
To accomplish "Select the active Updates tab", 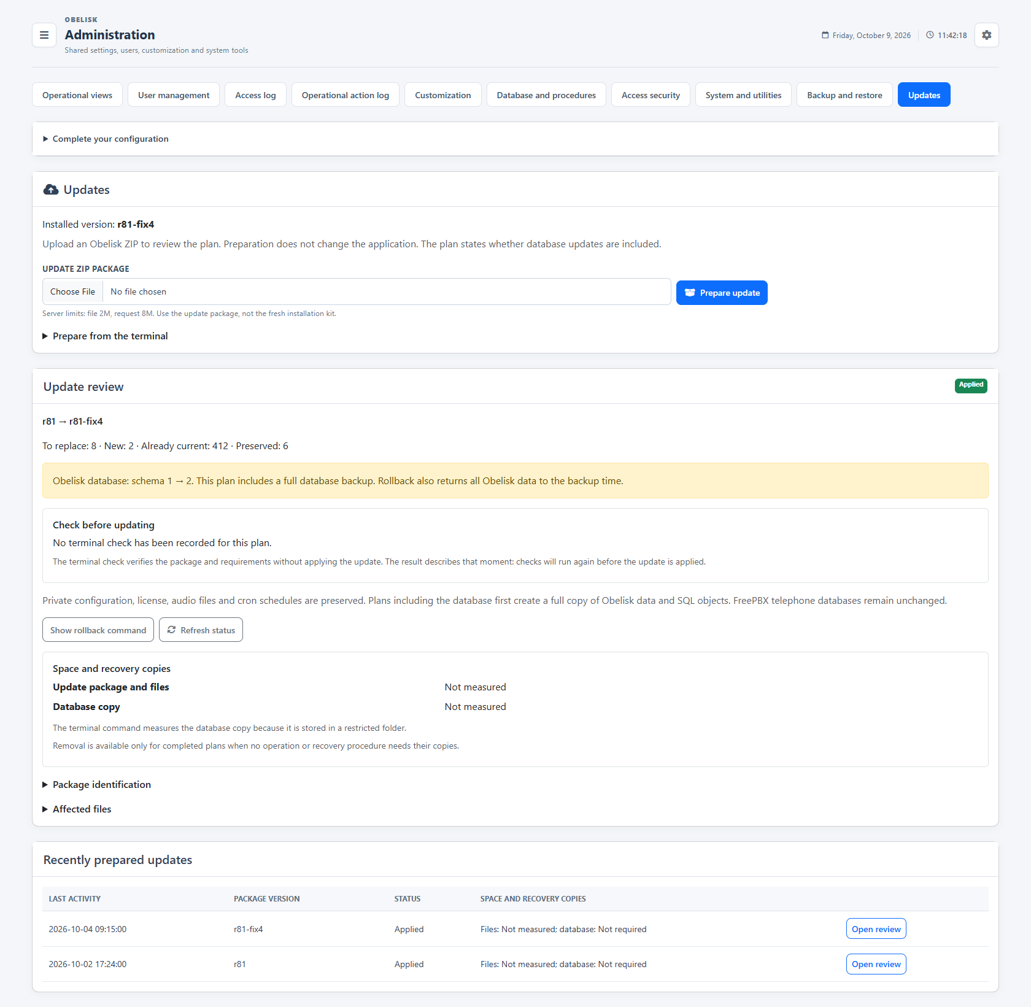I will (x=924, y=95).
